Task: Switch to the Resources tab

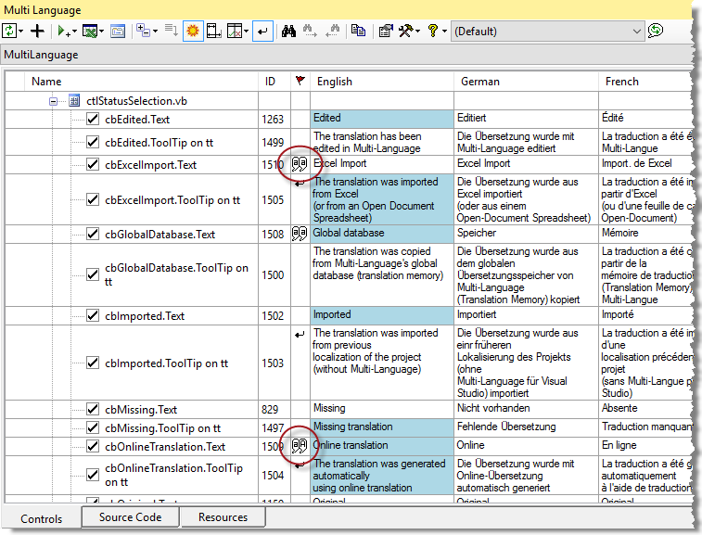Action: pos(223,517)
